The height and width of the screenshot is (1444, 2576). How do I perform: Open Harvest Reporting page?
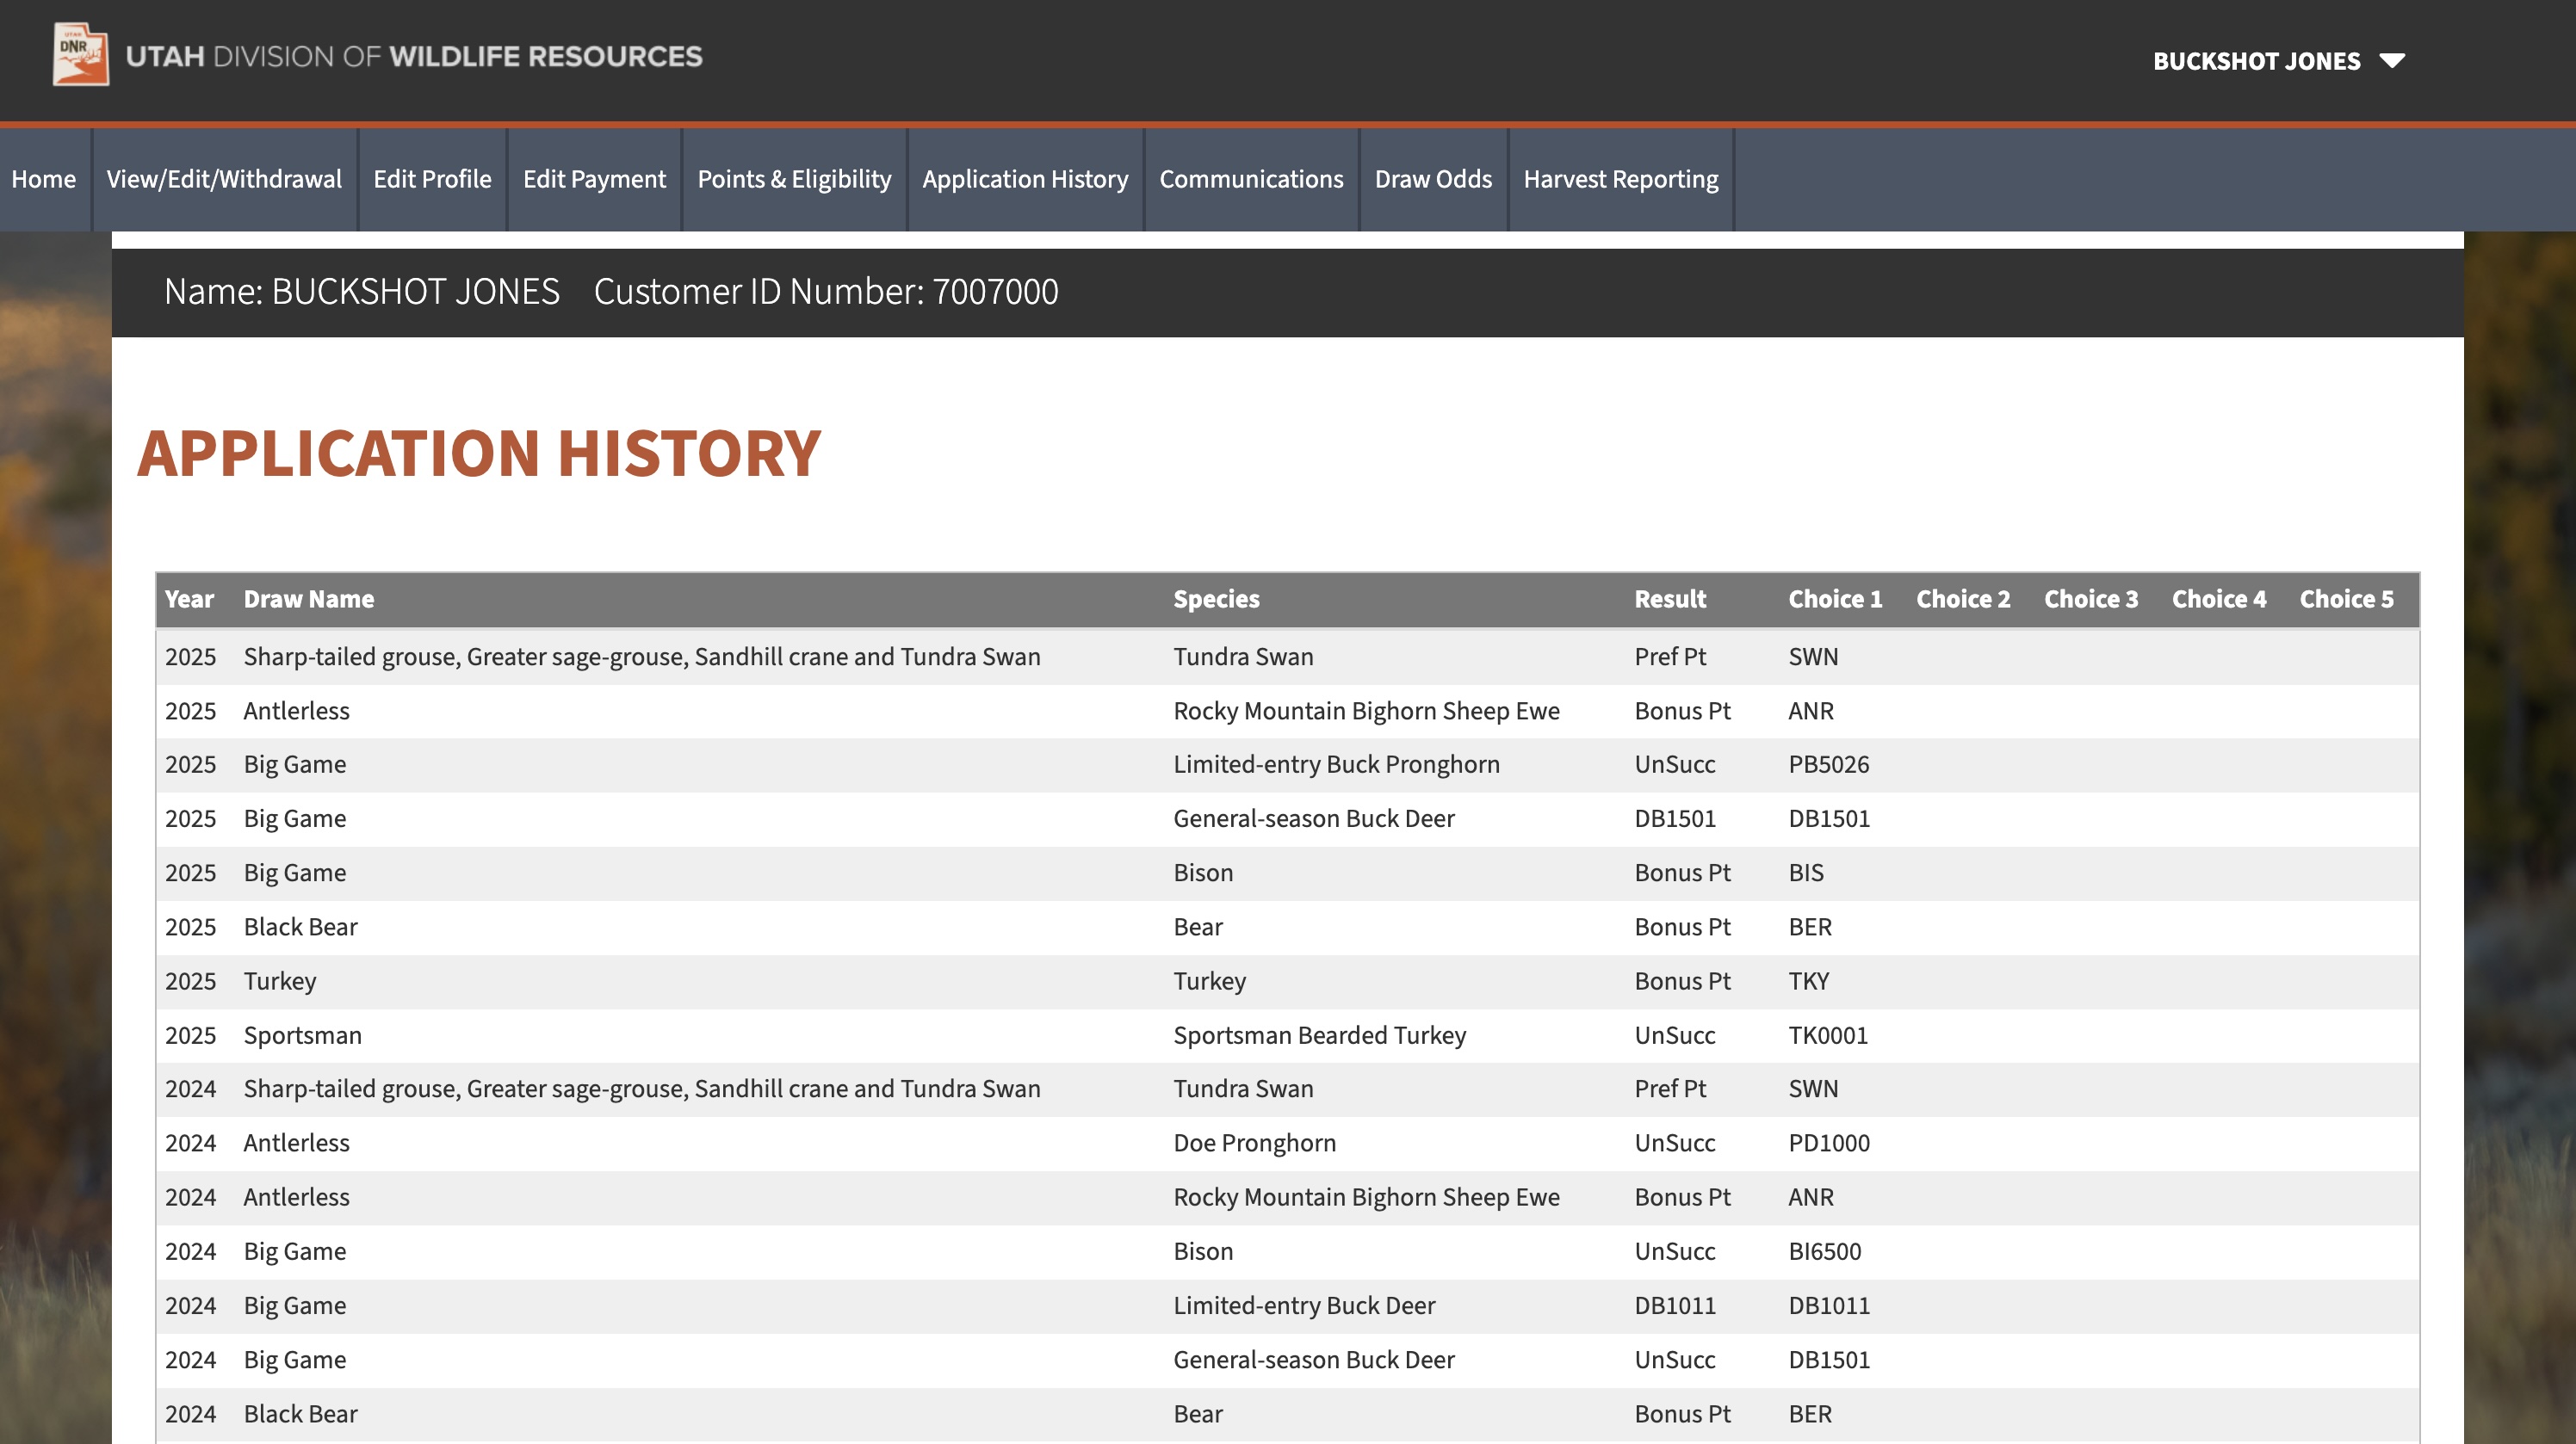(x=1620, y=179)
